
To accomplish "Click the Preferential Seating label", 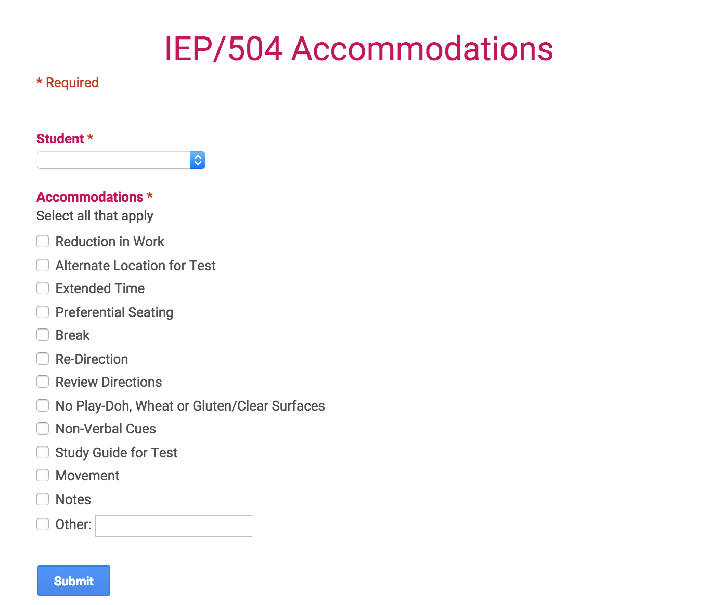I will pyautogui.click(x=114, y=312).
